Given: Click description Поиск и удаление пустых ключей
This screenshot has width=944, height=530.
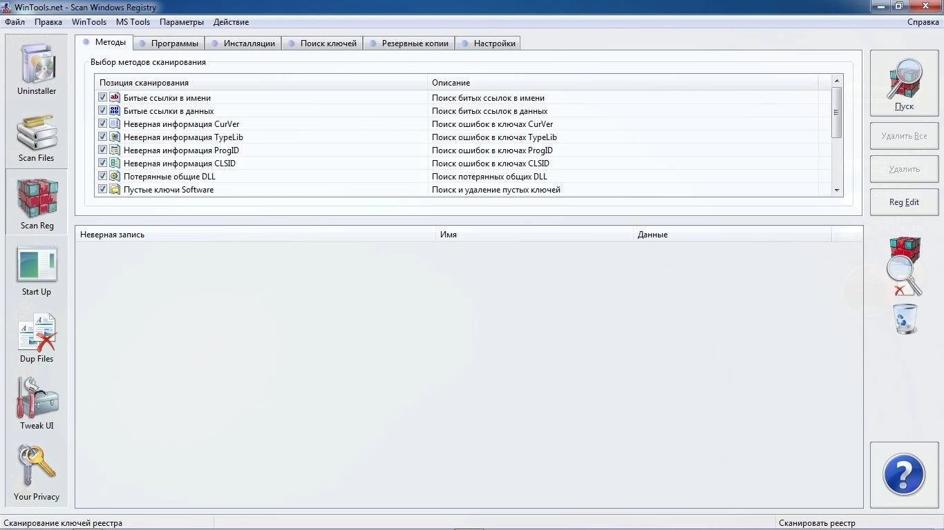Looking at the screenshot, I should 496,190.
